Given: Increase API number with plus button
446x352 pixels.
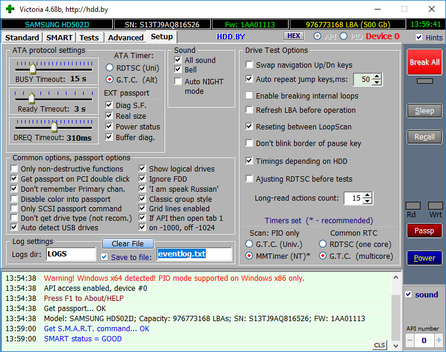Looking at the screenshot, I should (x=439, y=340).
